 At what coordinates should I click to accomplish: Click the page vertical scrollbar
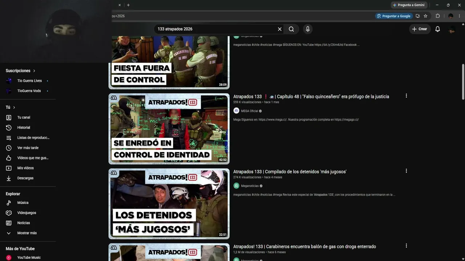[x=463, y=82]
